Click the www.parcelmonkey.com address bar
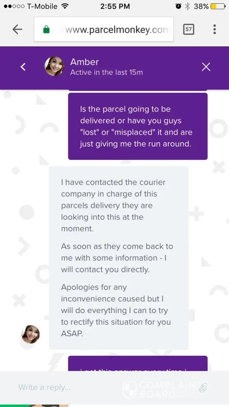Image resolution: width=229 pixels, height=407 pixels. [x=104, y=29]
